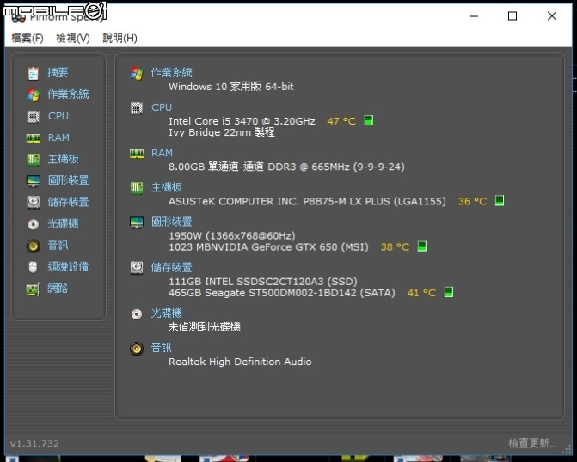Click the 摘要 clipboard icon in sidebar
This screenshot has height=462, width=577.
coord(34,73)
